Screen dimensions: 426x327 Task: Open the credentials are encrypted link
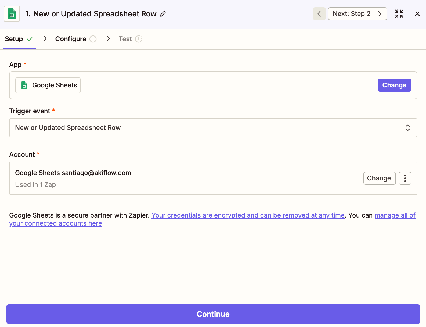248,215
